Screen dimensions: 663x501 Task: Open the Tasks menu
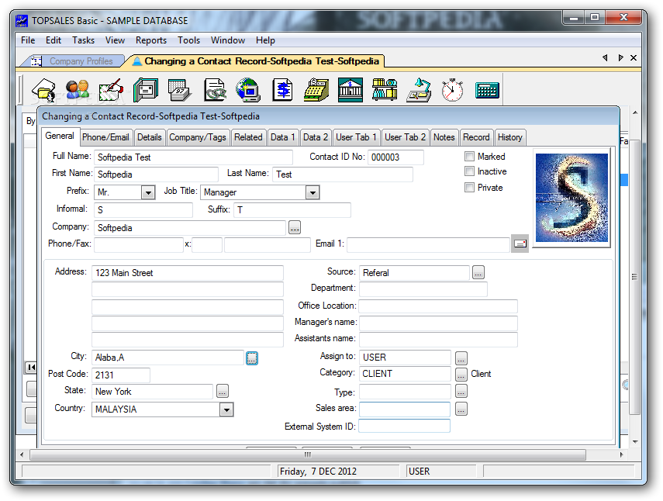[x=83, y=40]
